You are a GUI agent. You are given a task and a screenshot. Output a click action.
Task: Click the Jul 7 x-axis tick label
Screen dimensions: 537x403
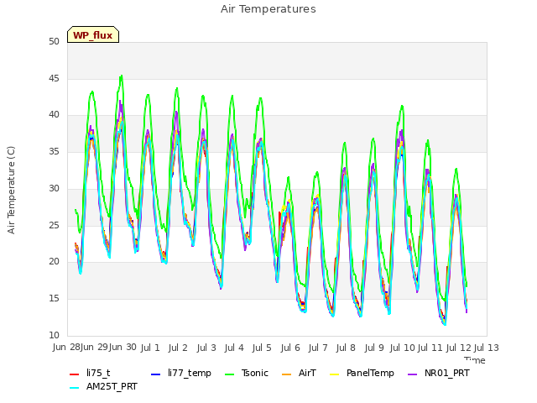tap(318, 348)
